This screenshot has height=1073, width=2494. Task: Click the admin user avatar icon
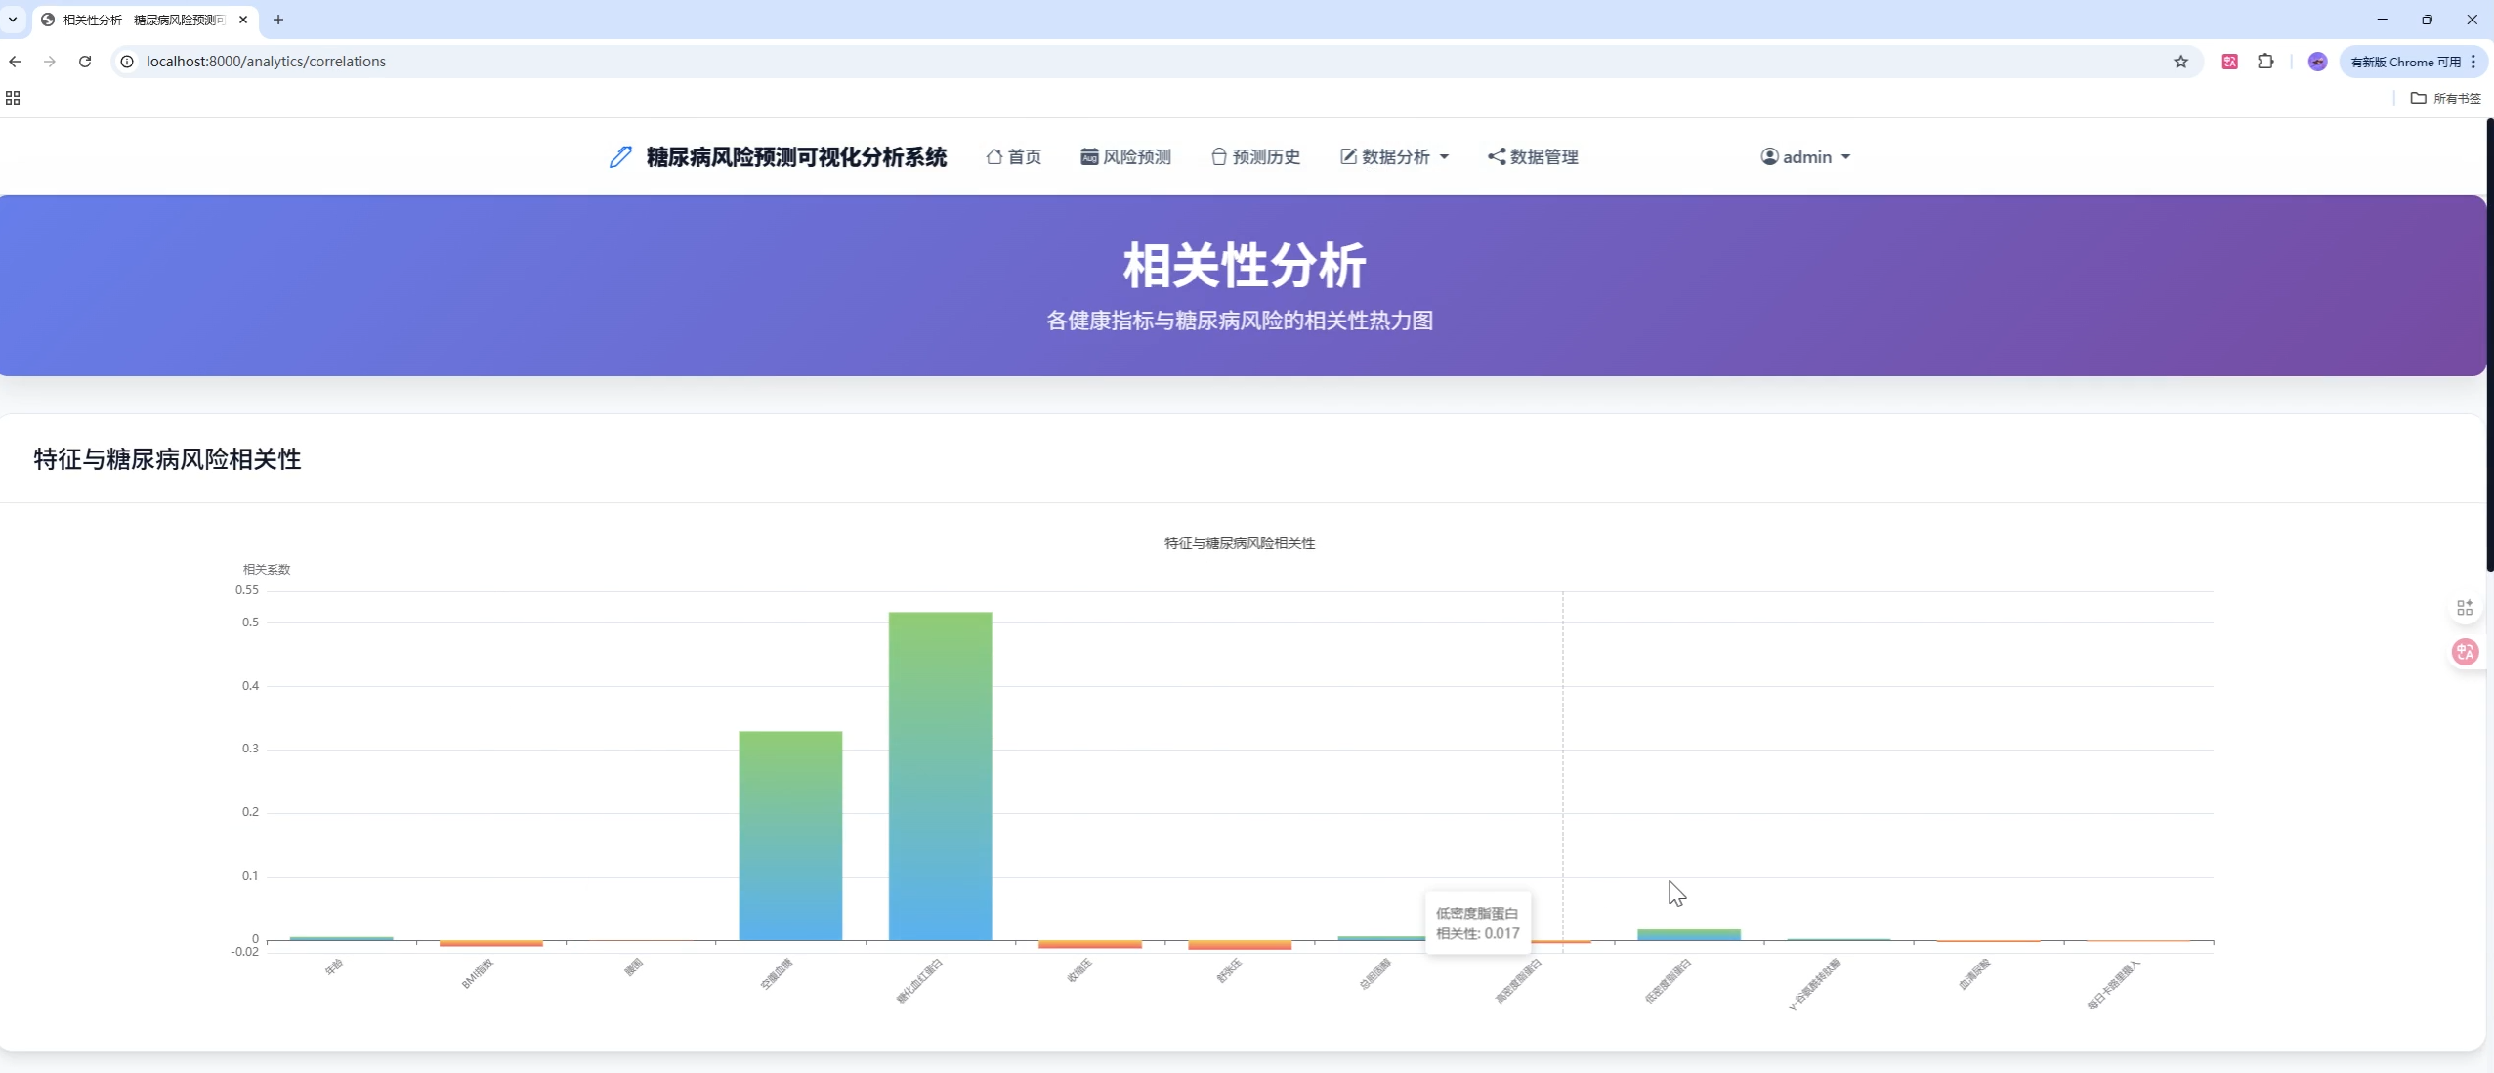point(1768,156)
